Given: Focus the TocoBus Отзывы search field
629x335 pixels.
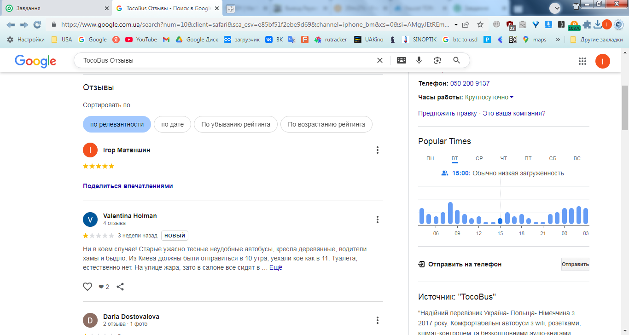Looking at the screenshot, I should 226,60.
